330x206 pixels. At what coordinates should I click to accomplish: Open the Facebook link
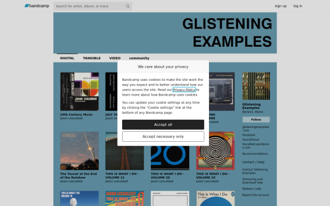coord(249,135)
